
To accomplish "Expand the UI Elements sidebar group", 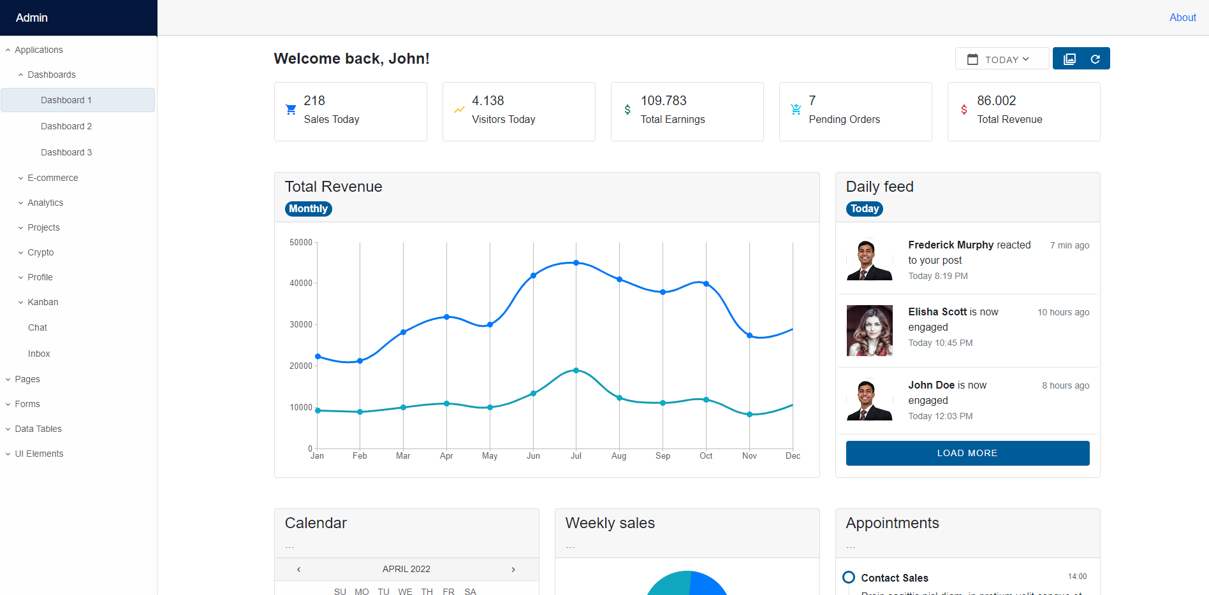I will (39, 454).
